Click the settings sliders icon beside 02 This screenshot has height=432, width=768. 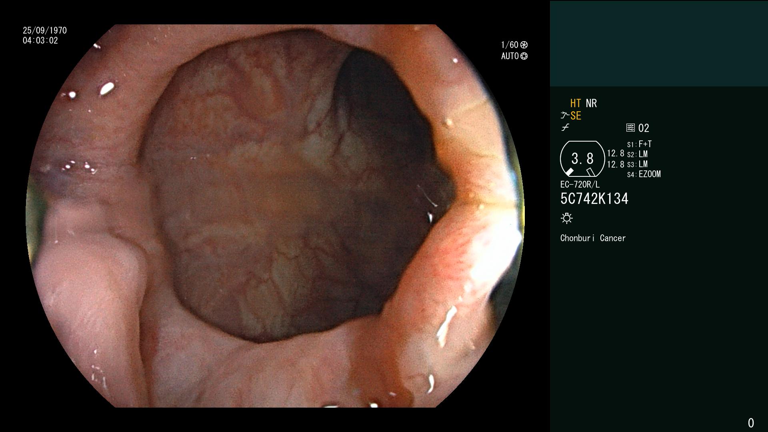630,128
